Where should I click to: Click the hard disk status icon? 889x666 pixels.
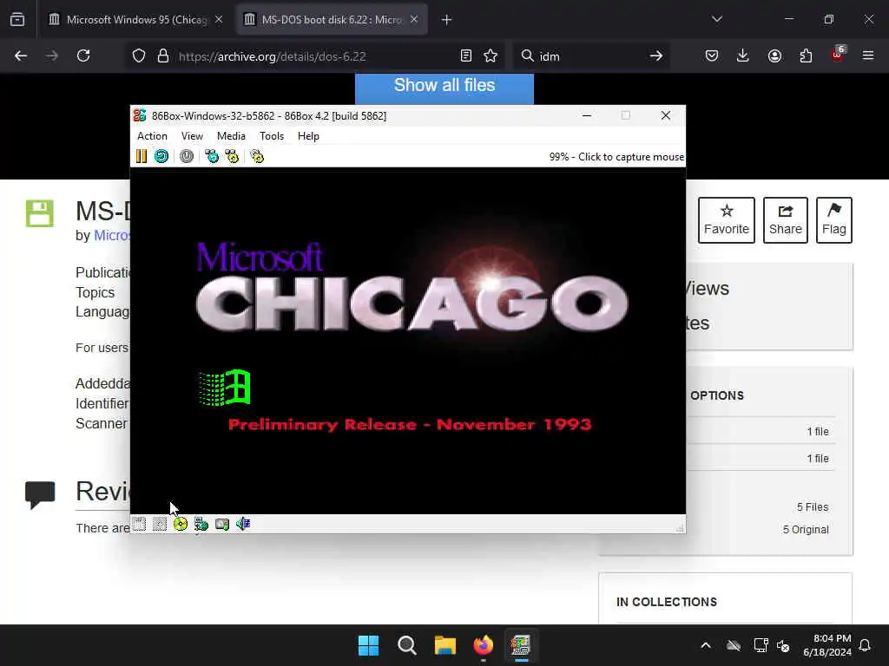(222, 524)
